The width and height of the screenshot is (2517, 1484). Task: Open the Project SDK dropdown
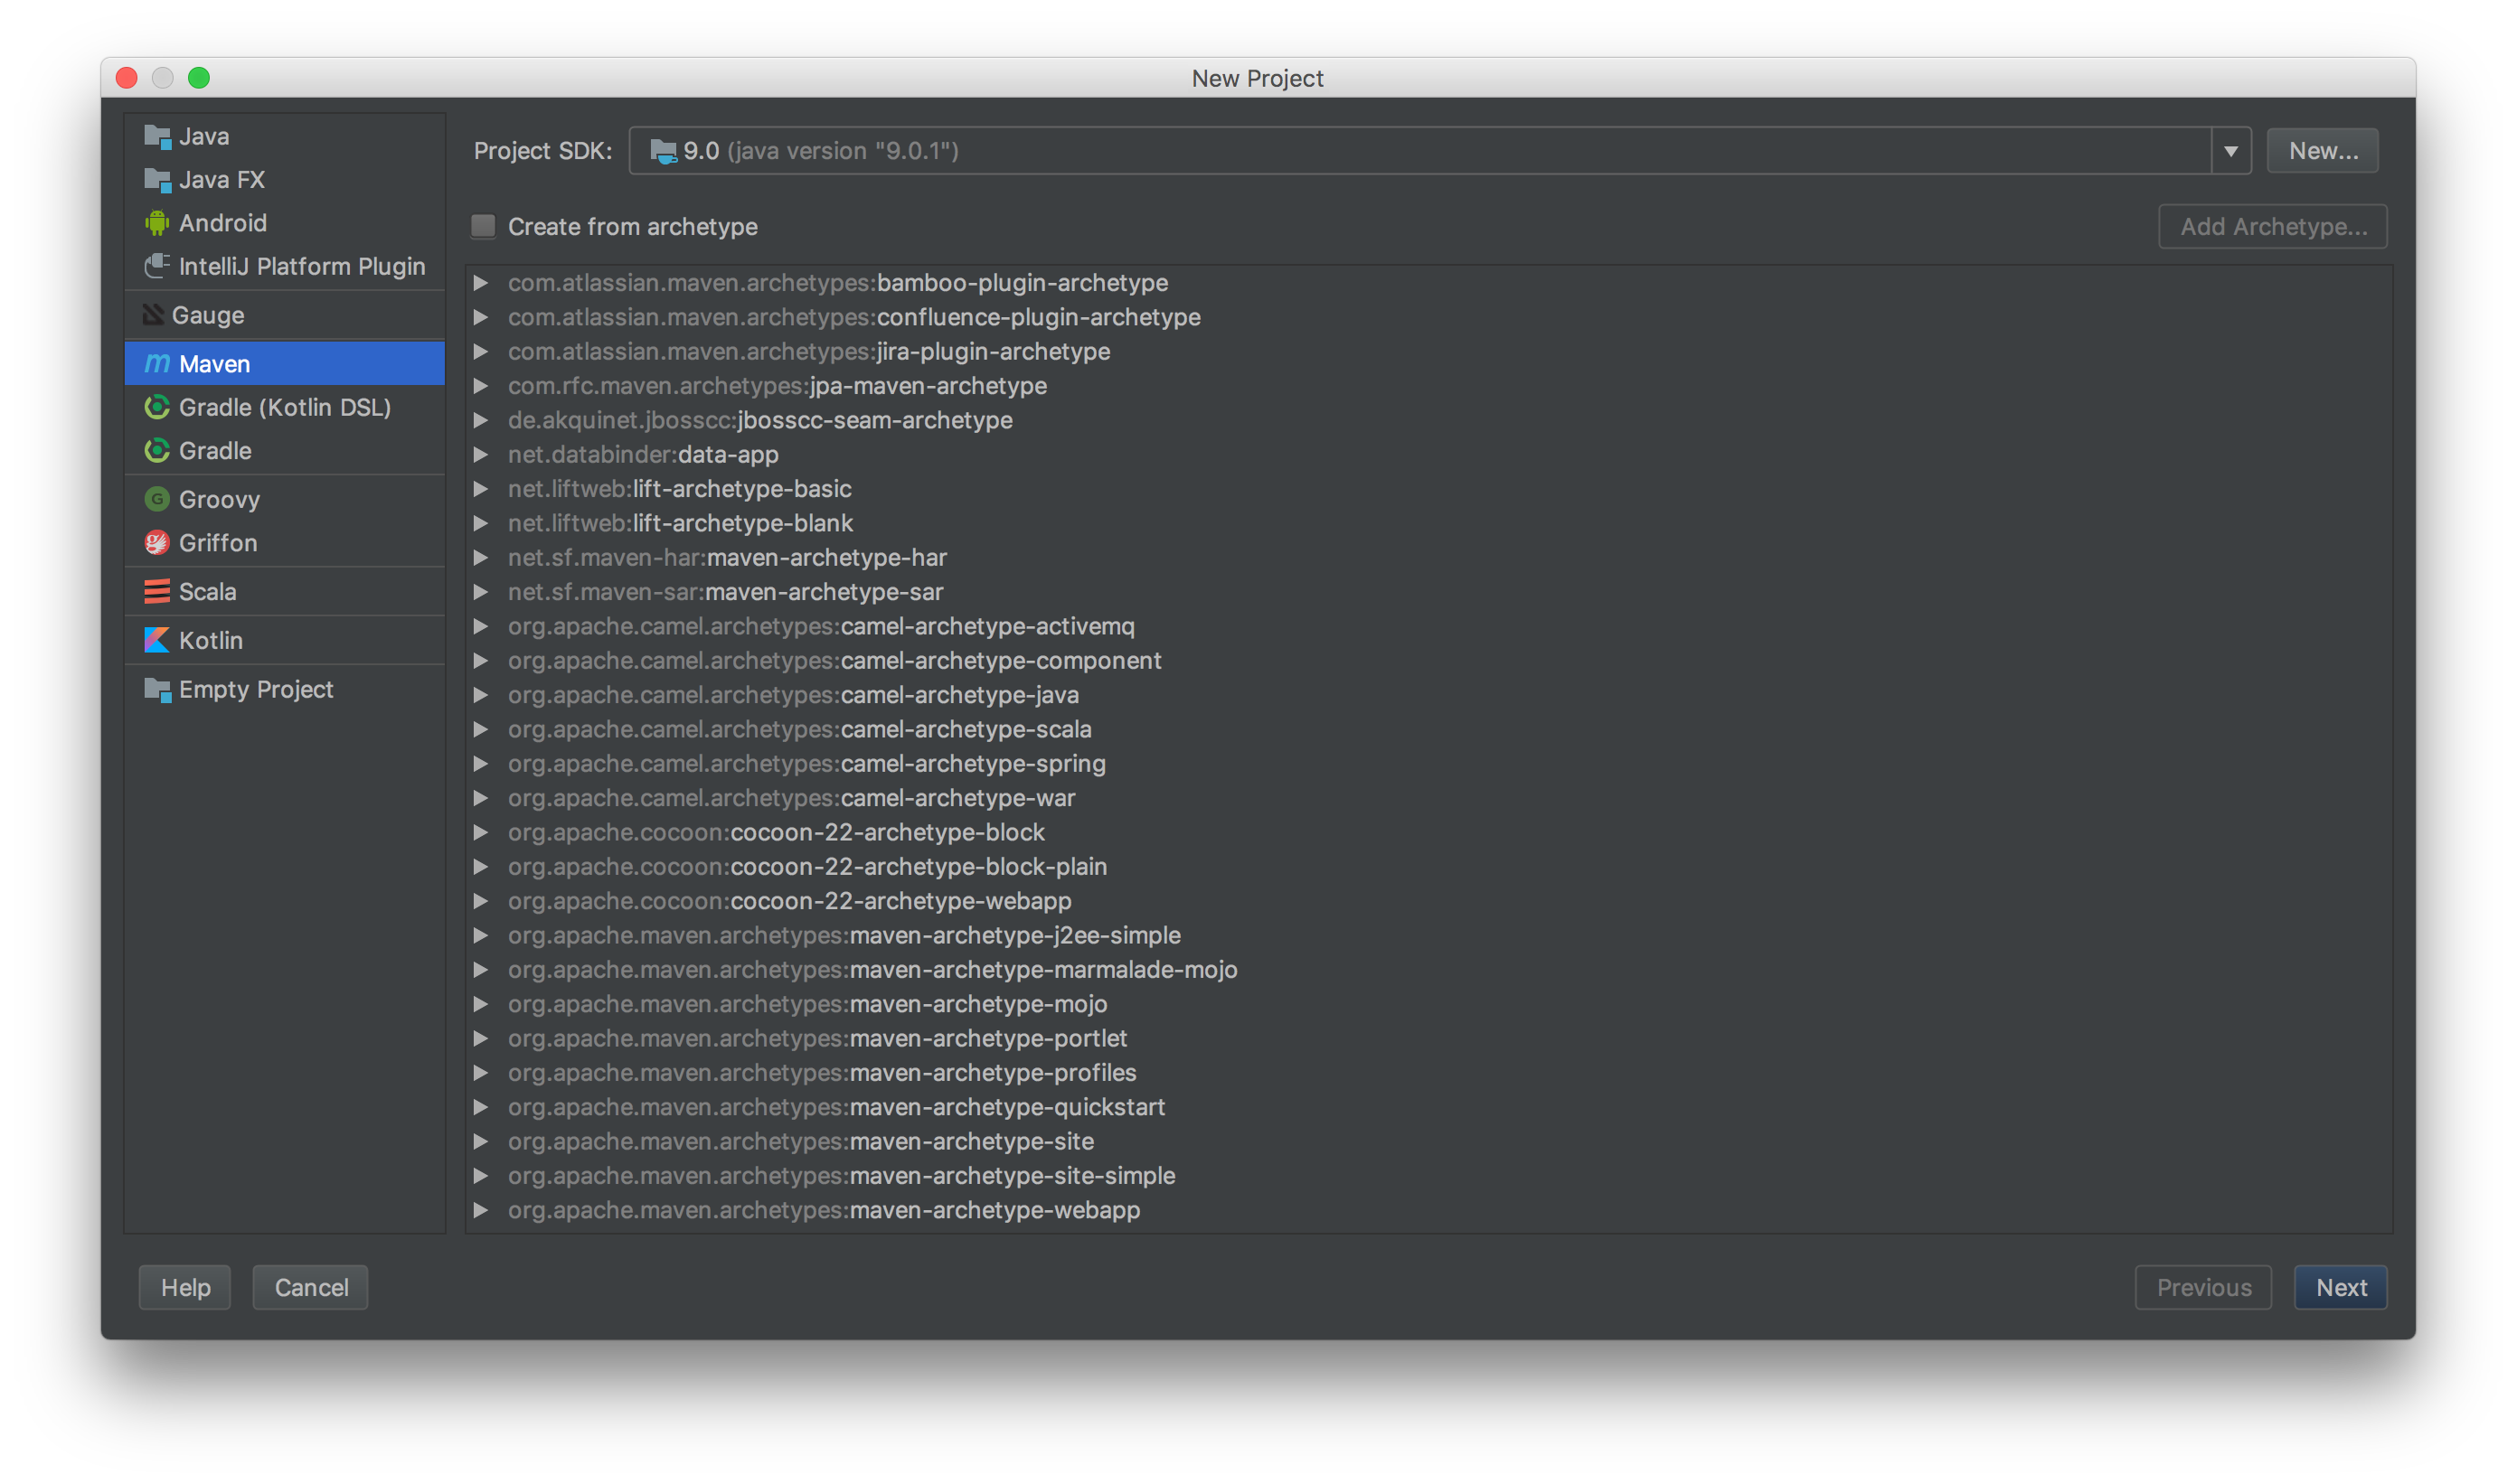click(x=2232, y=151)
